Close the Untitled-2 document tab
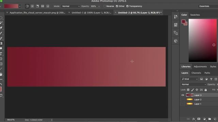This screenshot has height=122, width=218. pyautogui.click(x=115, y=13)
